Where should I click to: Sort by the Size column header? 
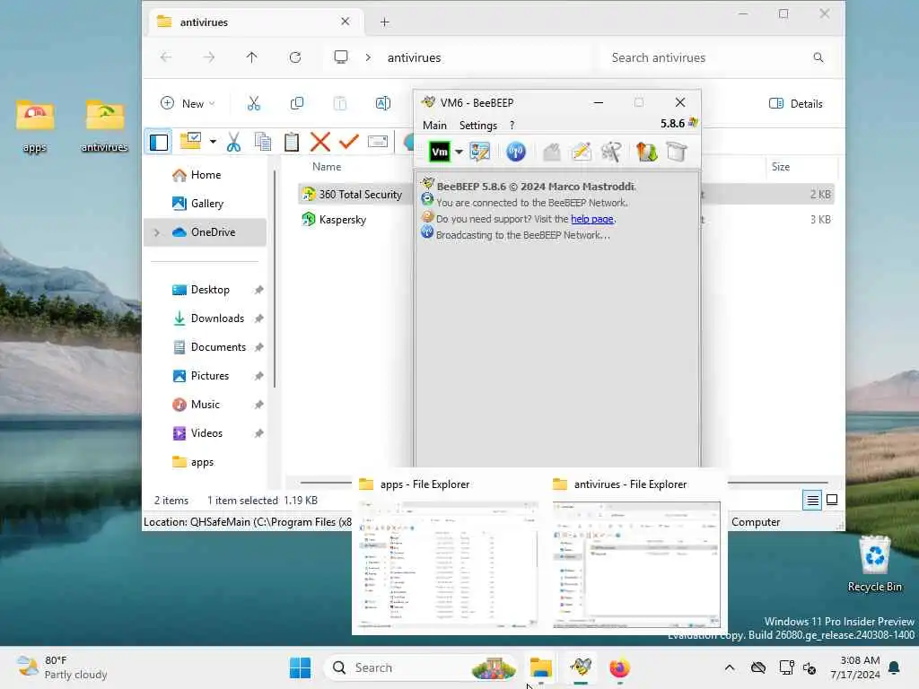(781, 167)
